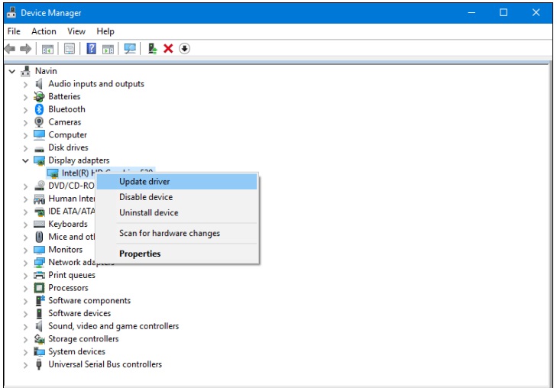557x388 pixels.
Task: Click the Update device driver toolbar icon
Action: (152, 49)
